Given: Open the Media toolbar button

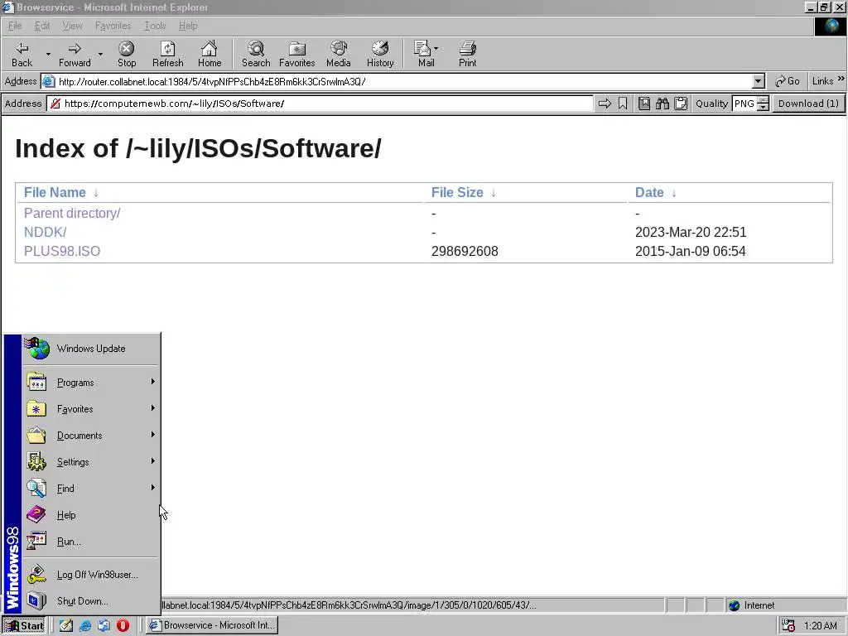Looking at the screenshot, I should (339, 54).
